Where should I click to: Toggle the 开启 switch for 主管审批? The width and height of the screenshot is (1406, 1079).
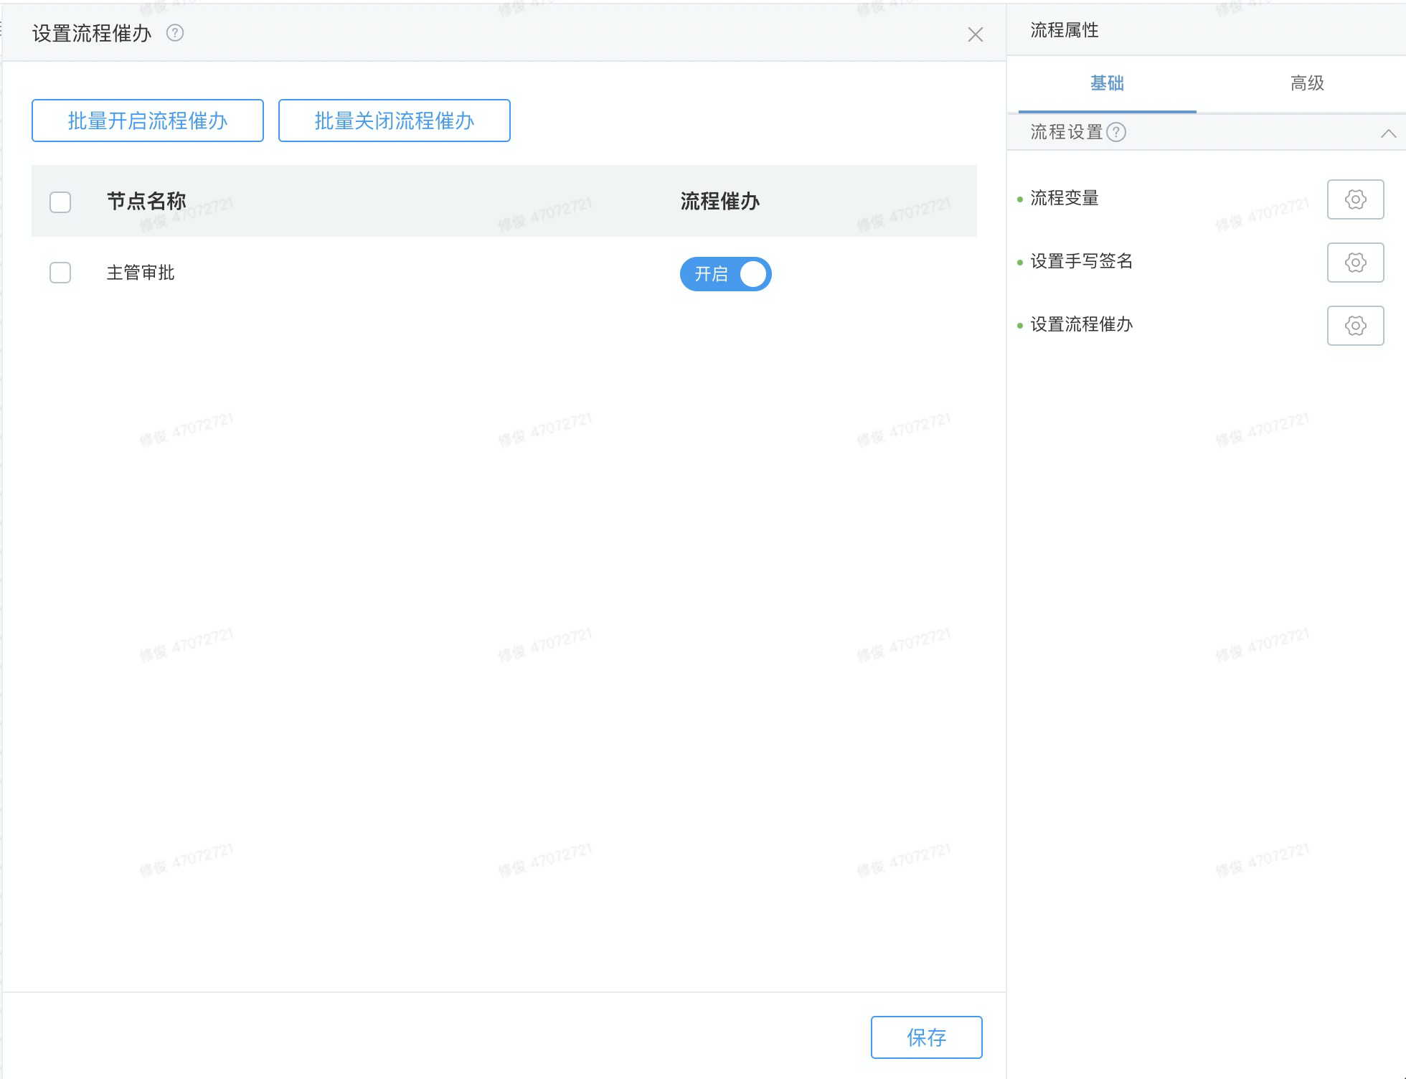point(725,274)
